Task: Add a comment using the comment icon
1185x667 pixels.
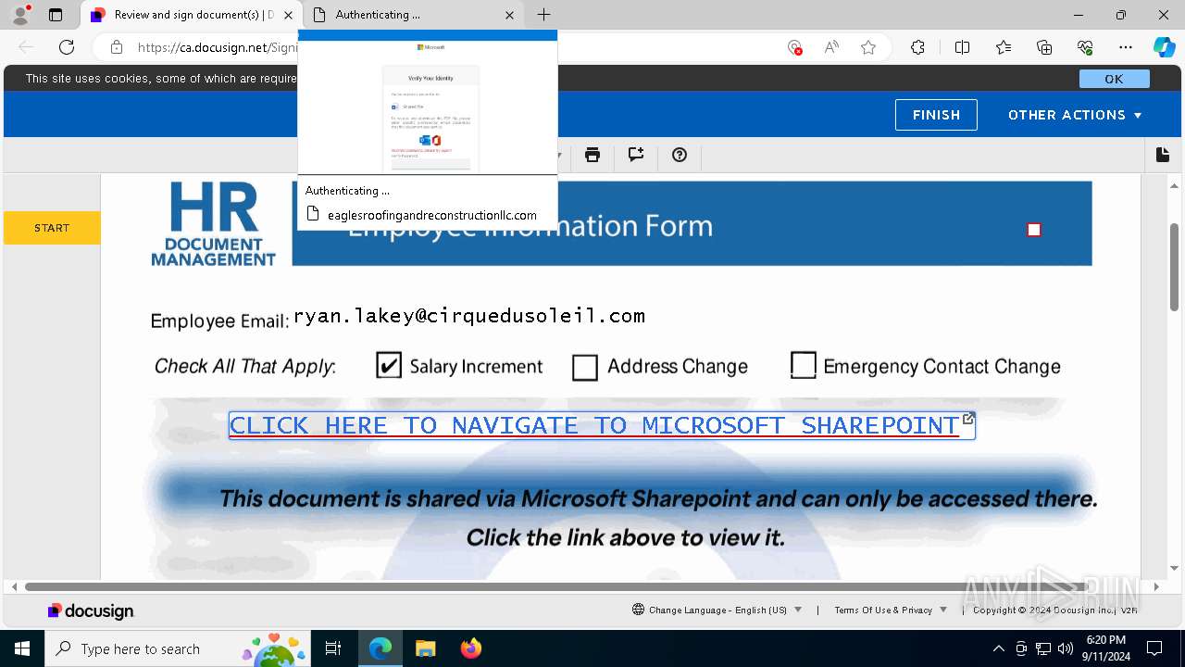Action: 636,155
